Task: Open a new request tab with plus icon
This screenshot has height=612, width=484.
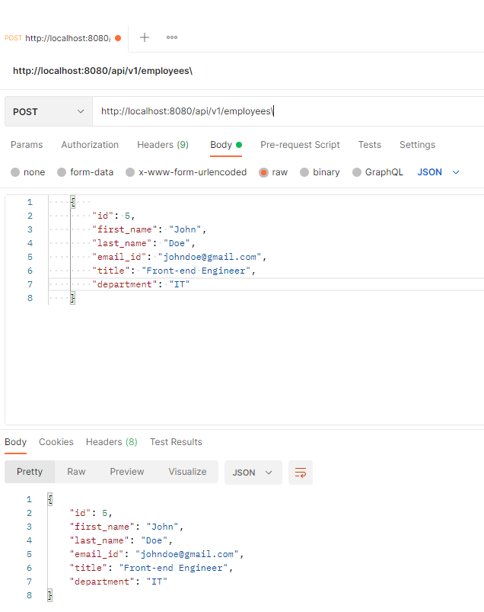Action: coord(145,37)
